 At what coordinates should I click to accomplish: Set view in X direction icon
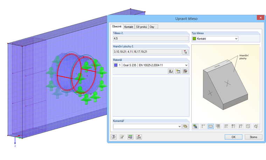[226, 126]
